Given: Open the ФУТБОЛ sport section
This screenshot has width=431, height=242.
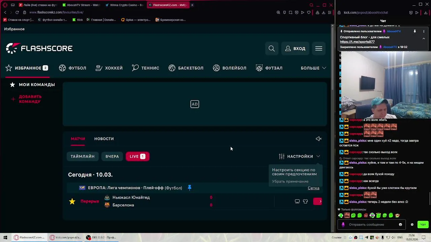Looking at the screenshot, I should pos(73,68).
